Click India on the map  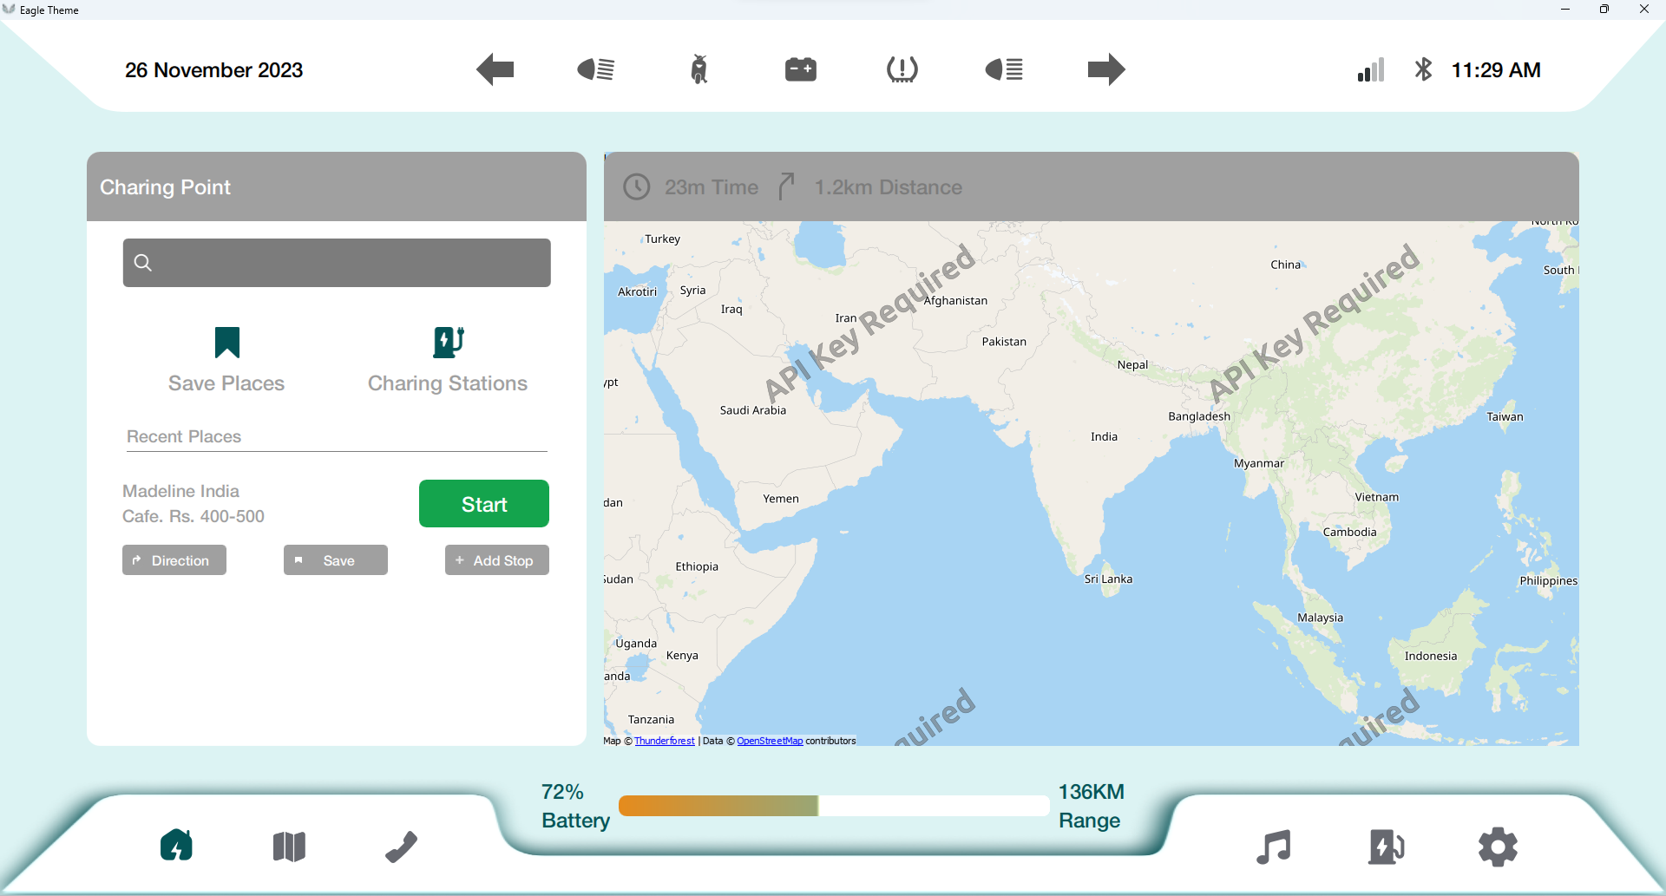[1104, 436]
